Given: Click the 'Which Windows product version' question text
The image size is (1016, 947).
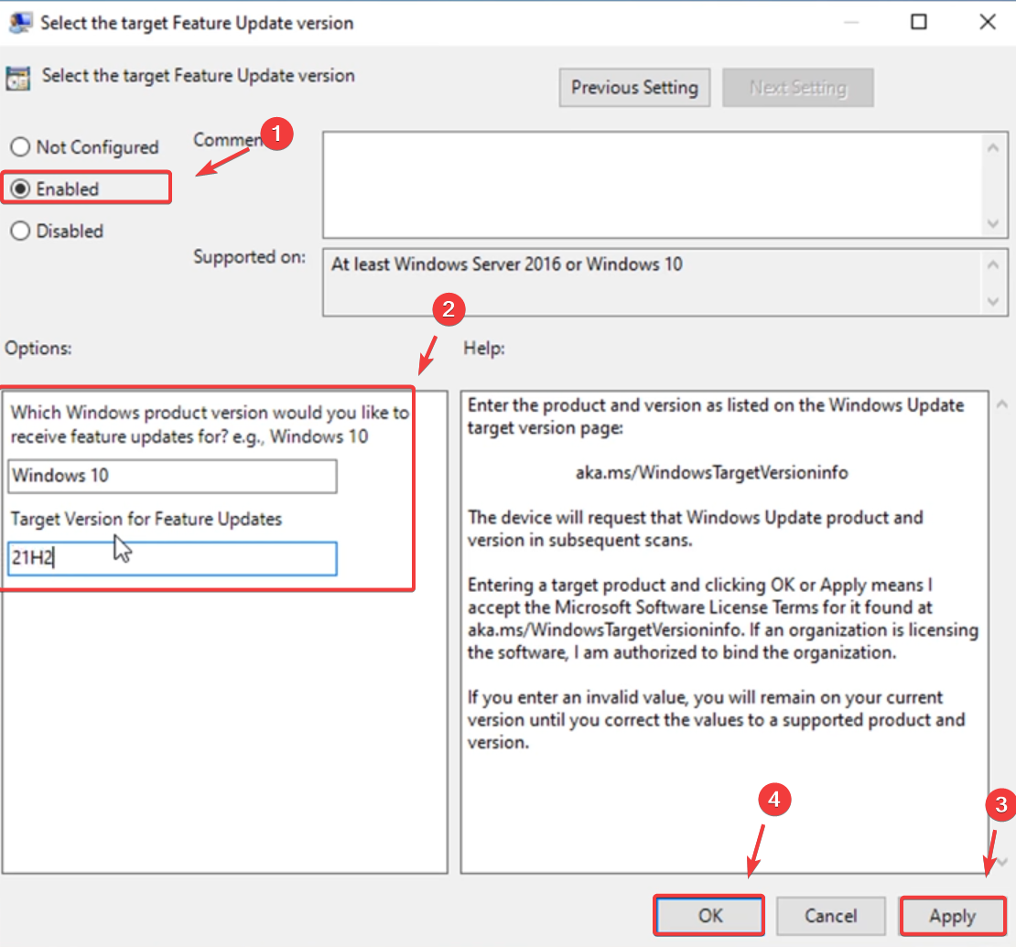Looking at the screenshot, I should click(210, 425).
